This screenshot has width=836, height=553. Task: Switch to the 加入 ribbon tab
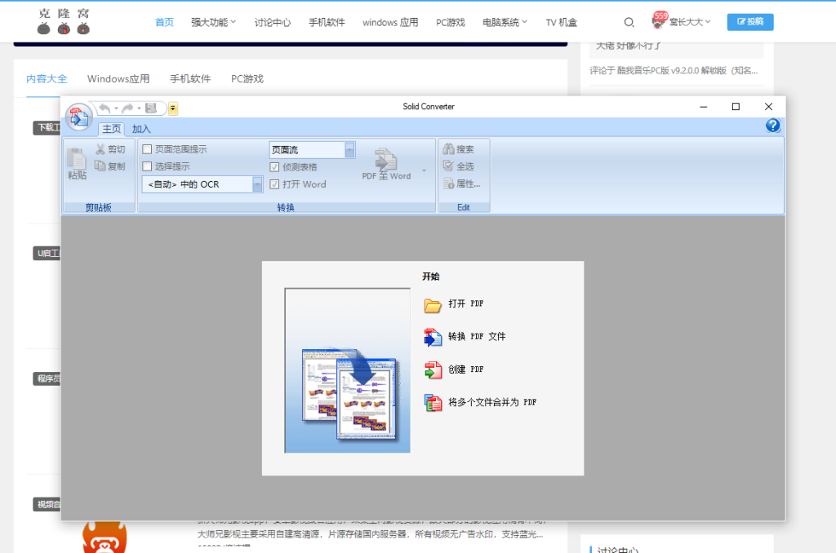[141, 129]
